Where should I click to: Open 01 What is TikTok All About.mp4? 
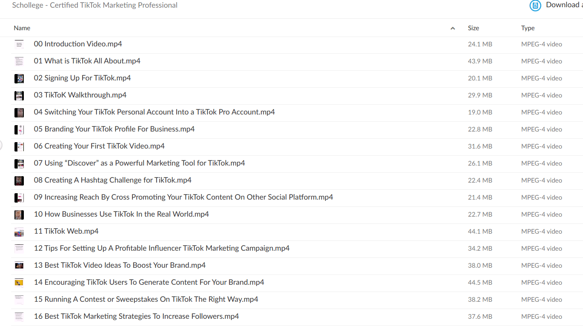pyautogui.click(x=87, y=61)
